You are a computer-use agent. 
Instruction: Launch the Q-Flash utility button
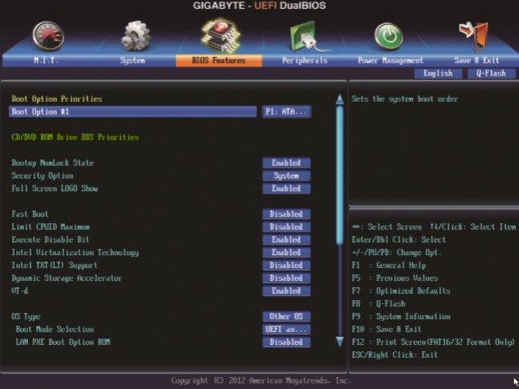pyautogui.click(x=491, y=73)
